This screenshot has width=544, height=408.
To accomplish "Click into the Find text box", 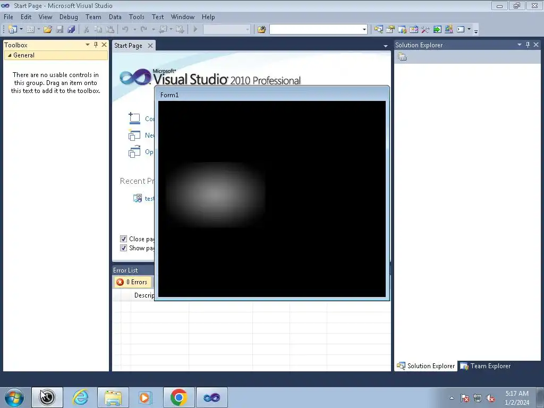I will click(x=316, y=30).
